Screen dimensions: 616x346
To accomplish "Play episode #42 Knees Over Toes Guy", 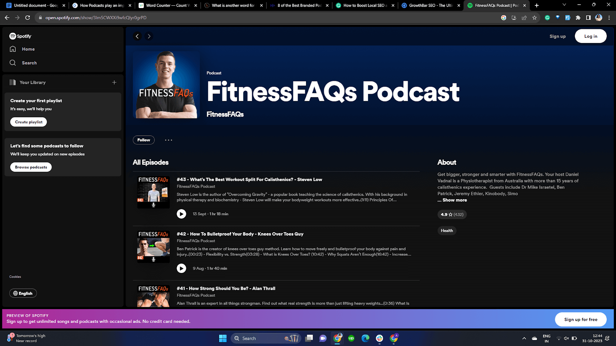I will (x=181, y=268).
